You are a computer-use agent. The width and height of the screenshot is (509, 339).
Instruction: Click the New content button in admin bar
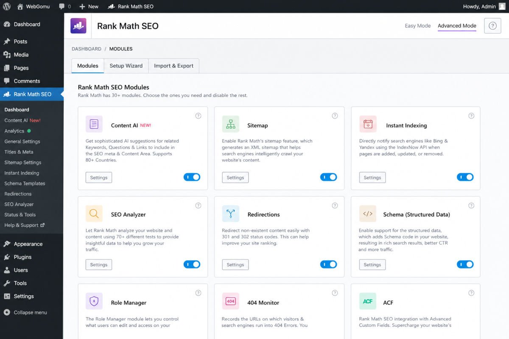click(89, 6)
